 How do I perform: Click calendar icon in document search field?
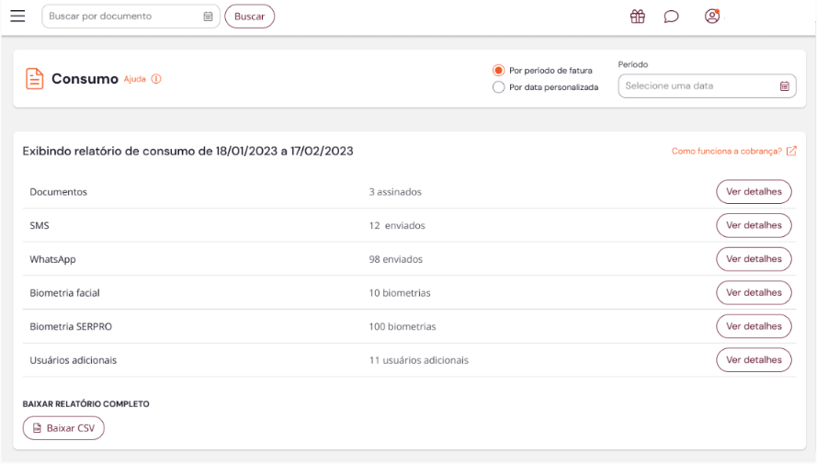tap(208, 17)
